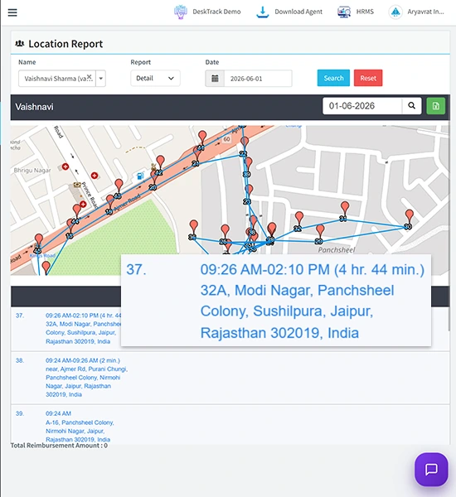Viewport: 456px width, 497px height.
Task: Open the purple chat widget button
Action: 431,470
